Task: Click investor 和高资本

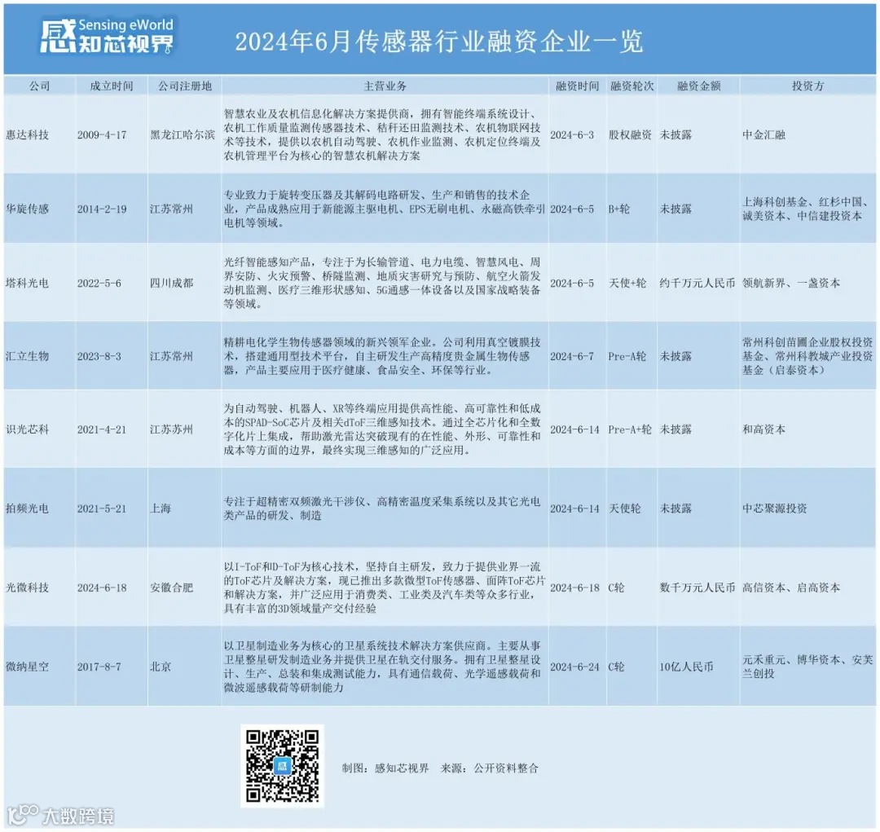Action: [763, 429]
